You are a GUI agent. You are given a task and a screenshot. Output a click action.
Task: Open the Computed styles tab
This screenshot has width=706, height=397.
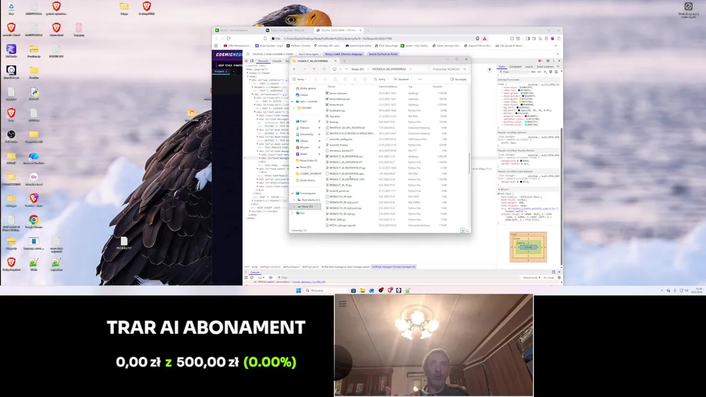tap(515, 67)
